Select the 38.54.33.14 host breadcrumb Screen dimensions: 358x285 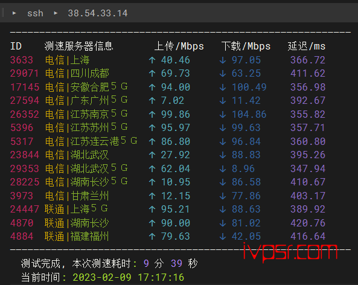tap(98, 13)
